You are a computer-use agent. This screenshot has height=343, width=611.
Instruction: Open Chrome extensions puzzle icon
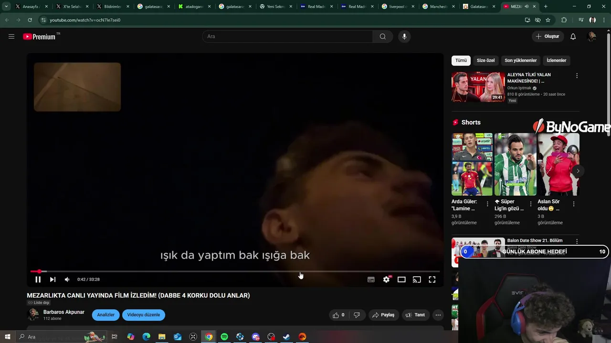[564, 20]
